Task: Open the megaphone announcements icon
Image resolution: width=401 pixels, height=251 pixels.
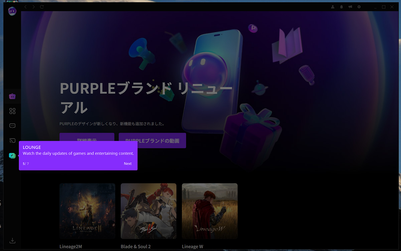Action: pos(350,7)
